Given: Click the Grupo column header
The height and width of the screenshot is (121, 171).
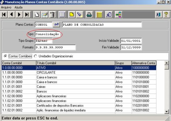Looking at the screenshot, I should [124, 63].
